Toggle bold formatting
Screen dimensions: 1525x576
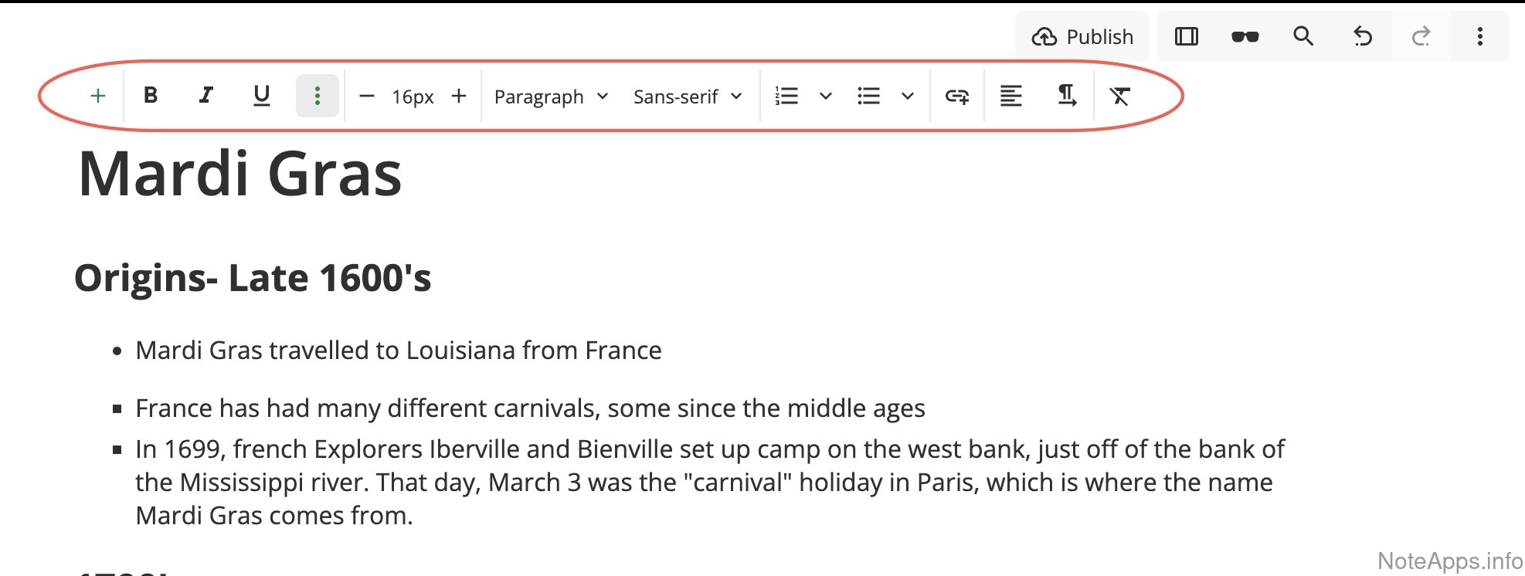(x=151, y=96)
